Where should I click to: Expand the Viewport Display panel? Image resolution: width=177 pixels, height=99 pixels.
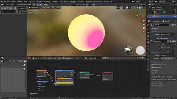tap(158, 83)
